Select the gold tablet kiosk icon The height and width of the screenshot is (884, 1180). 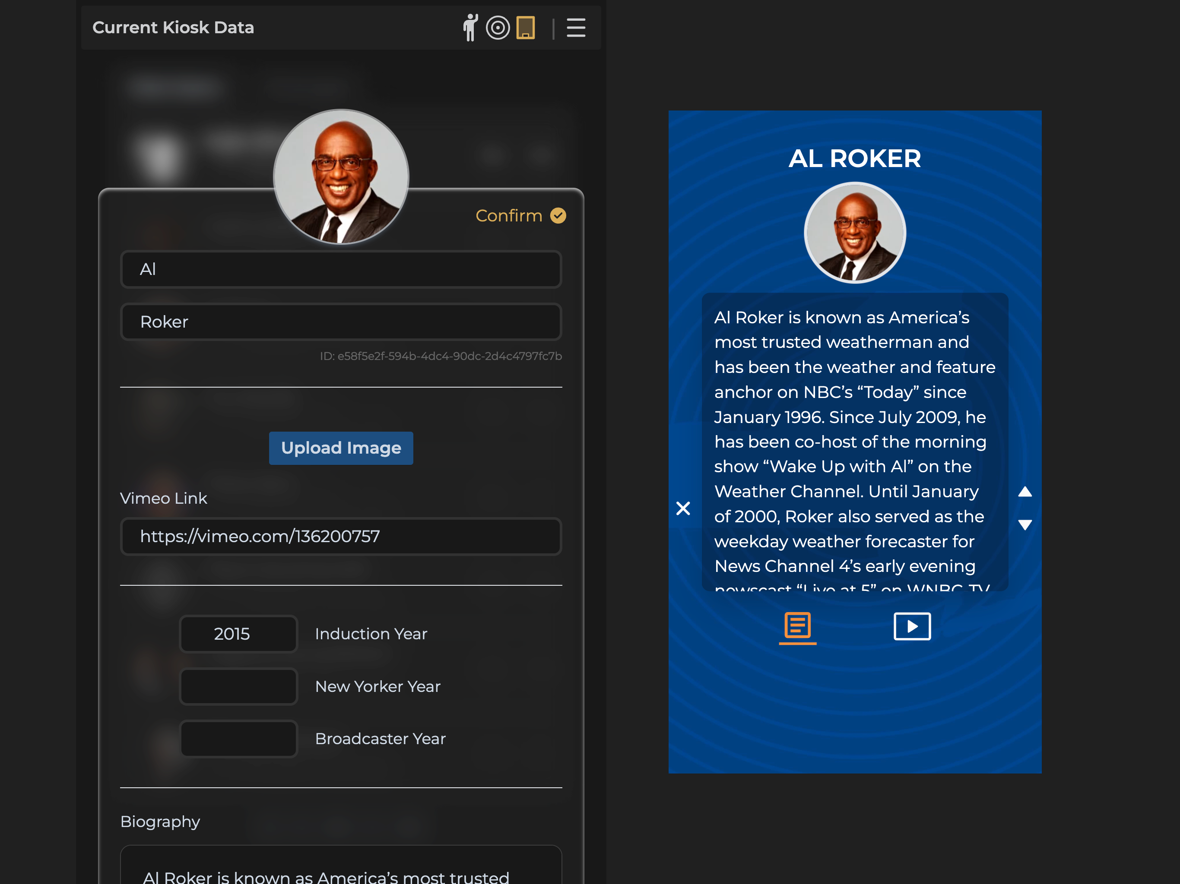[526, 28]
